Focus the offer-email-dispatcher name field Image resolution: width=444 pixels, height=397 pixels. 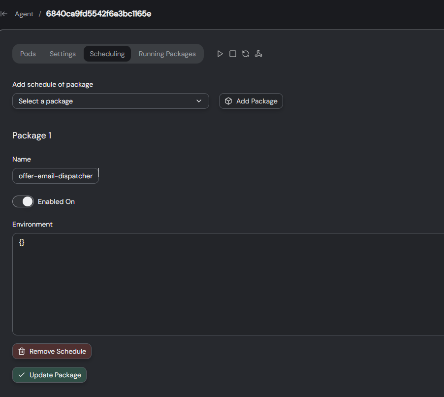pos(56,176)
